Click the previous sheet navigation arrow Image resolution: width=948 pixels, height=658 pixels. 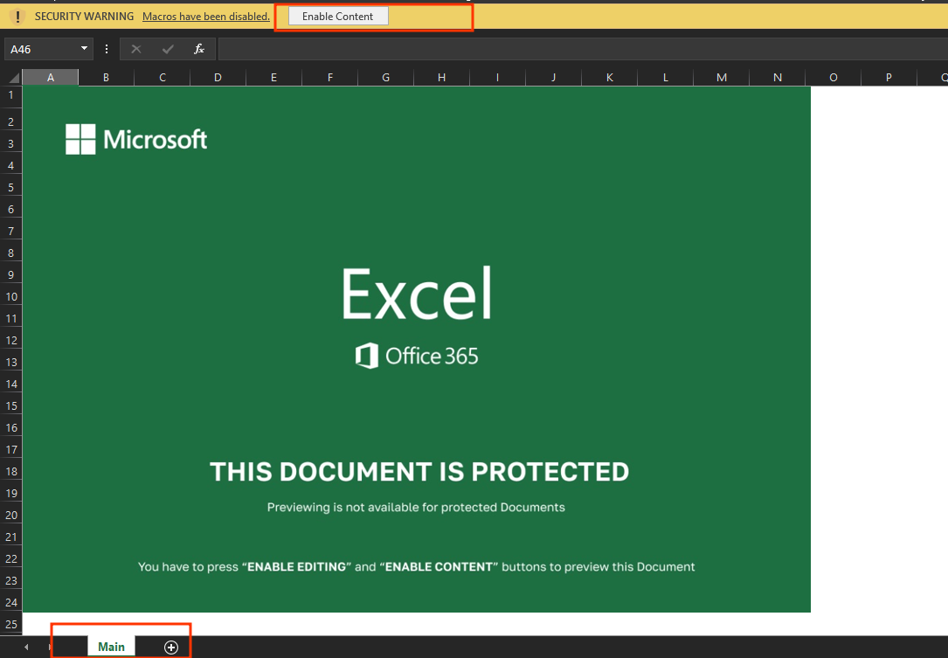tap(26, 648)
